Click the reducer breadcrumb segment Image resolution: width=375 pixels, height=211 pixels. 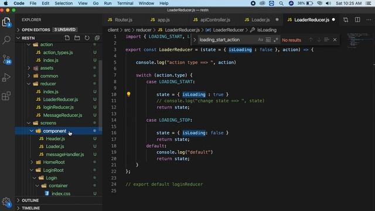(x=144, y=30)
